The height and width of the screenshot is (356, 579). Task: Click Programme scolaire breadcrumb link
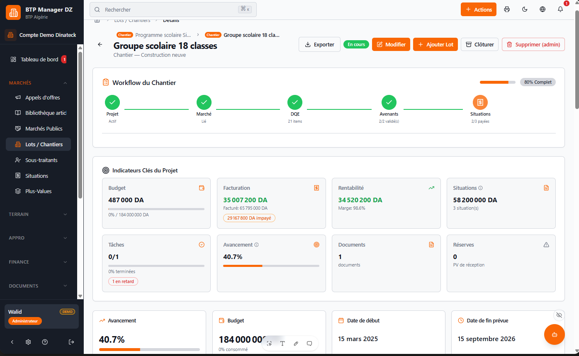163,35
